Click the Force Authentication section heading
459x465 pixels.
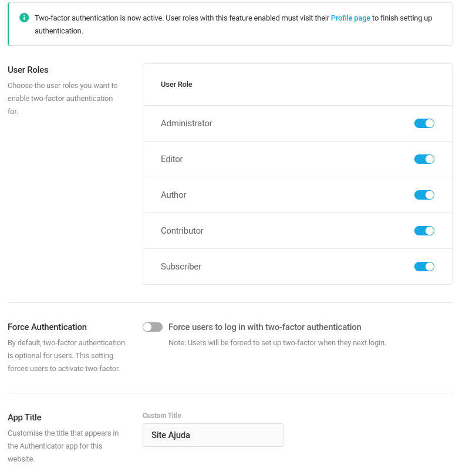point(47,327)
